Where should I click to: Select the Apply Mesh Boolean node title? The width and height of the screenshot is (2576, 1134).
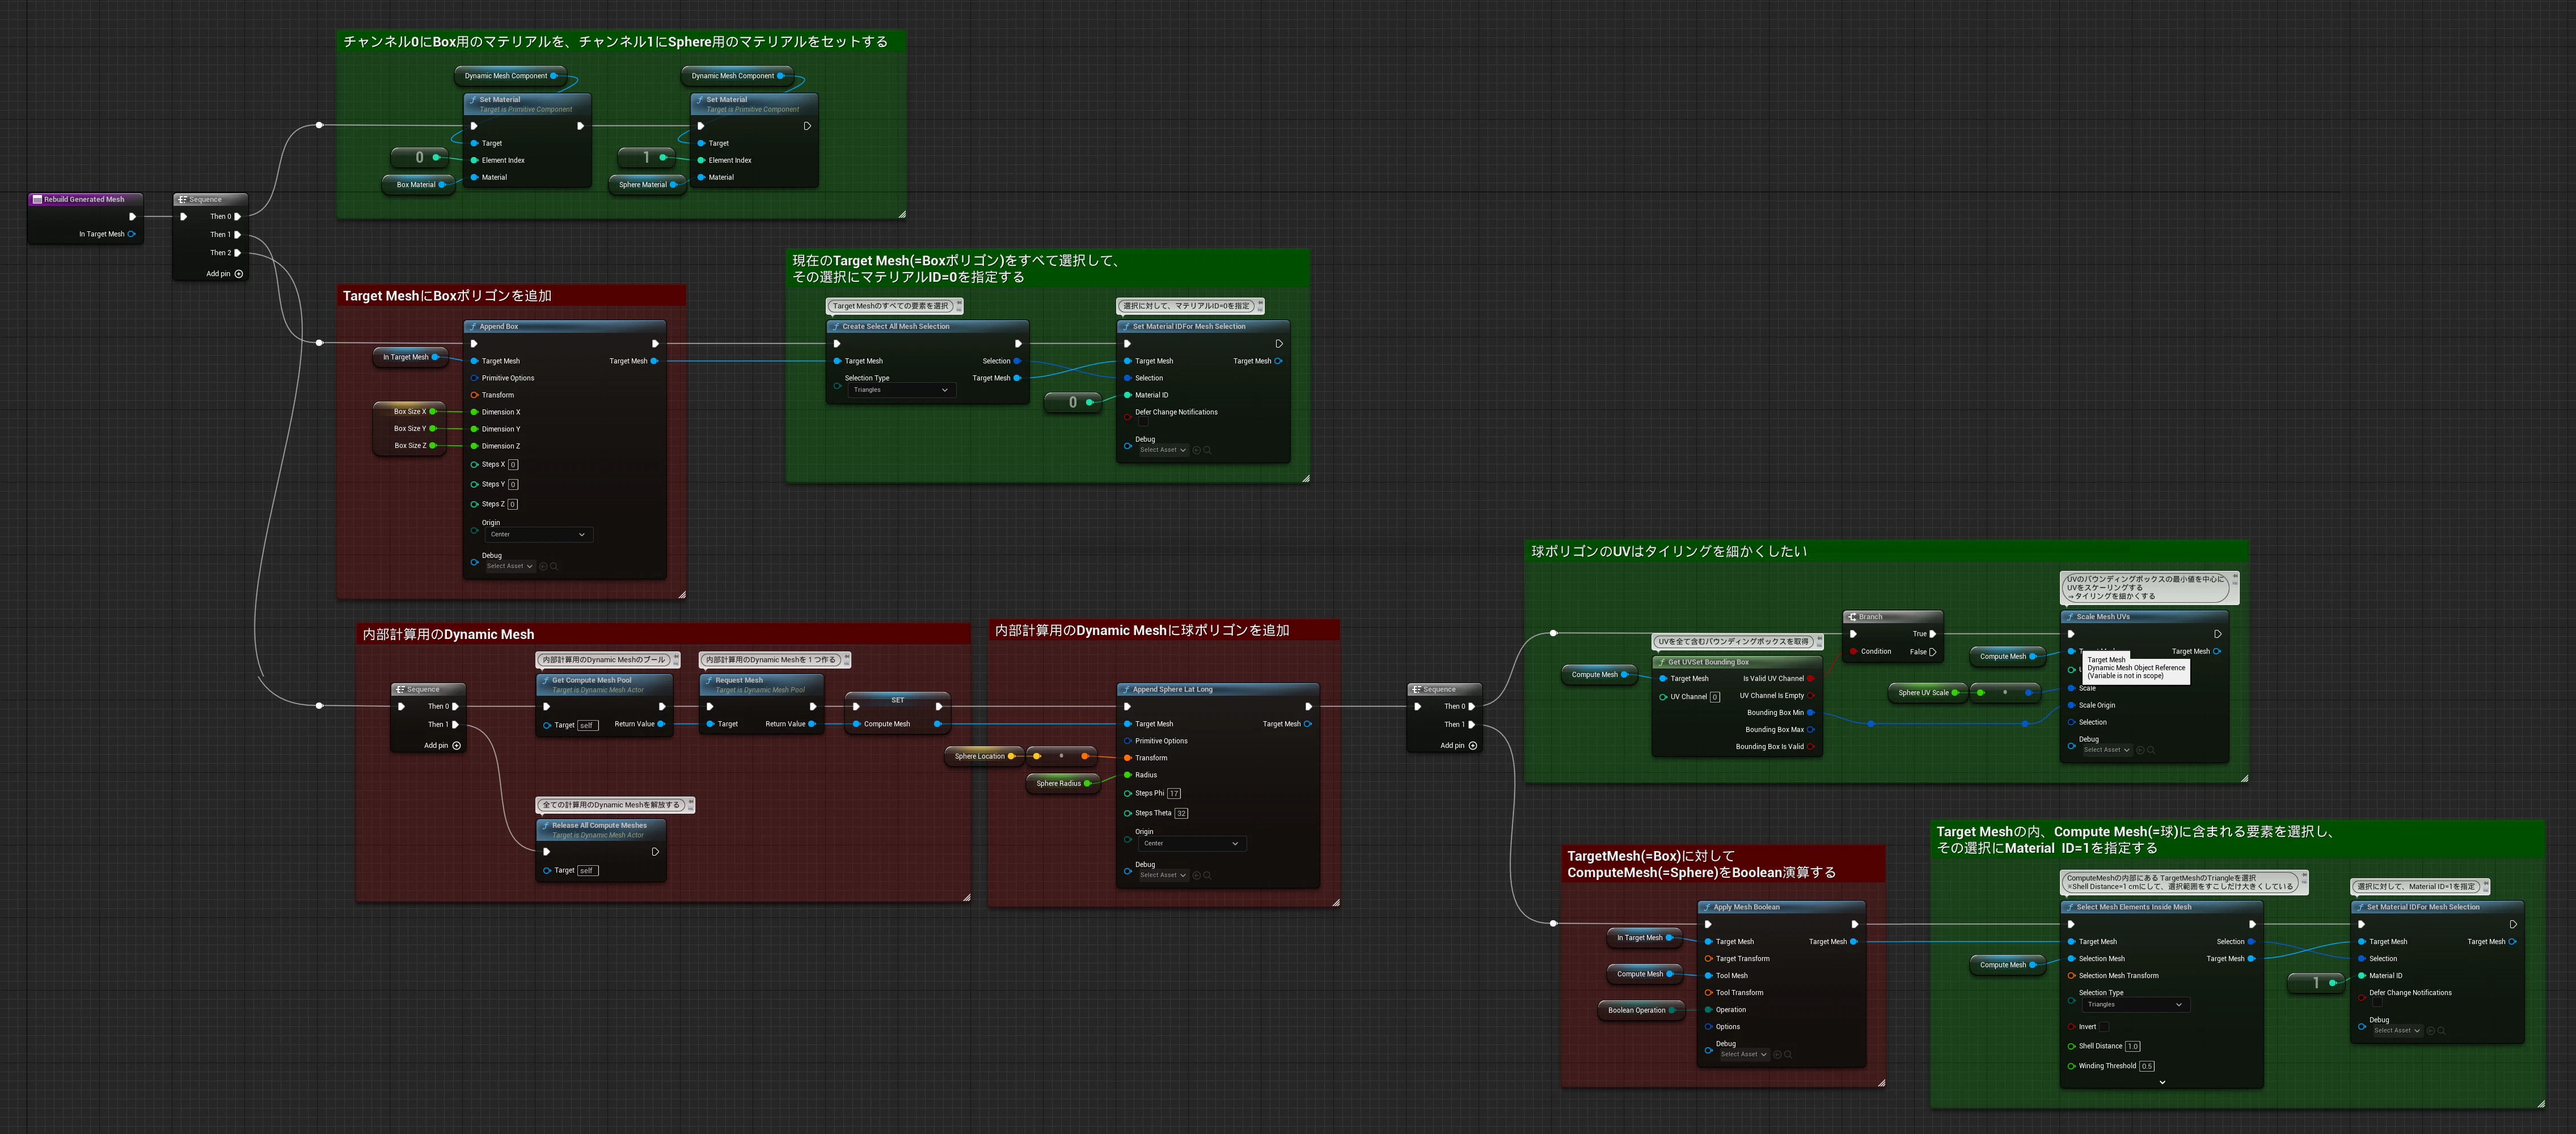1746,908
